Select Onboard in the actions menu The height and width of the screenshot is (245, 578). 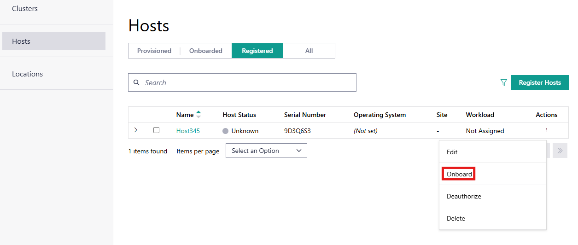(x=459, y=174)
